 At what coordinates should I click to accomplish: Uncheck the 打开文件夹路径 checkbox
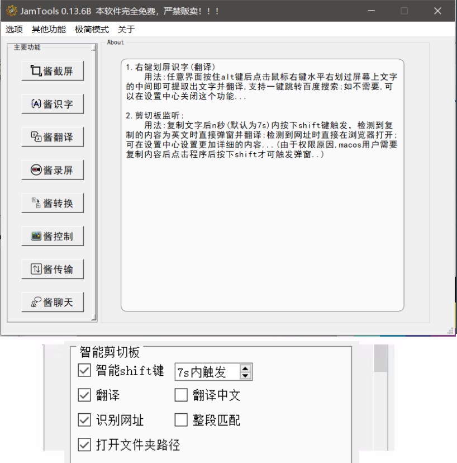pyautogui.click(x=84, y=445)
